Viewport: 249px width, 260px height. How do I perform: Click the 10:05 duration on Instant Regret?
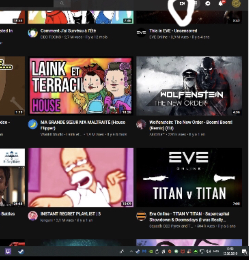coord(127,204)
